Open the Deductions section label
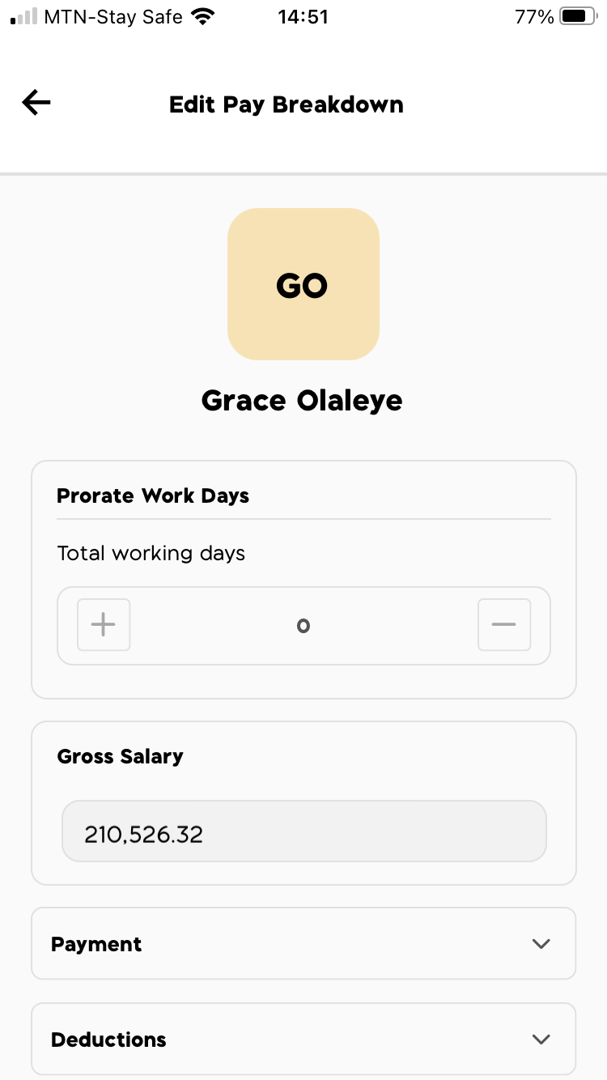 pos(108,1040)
